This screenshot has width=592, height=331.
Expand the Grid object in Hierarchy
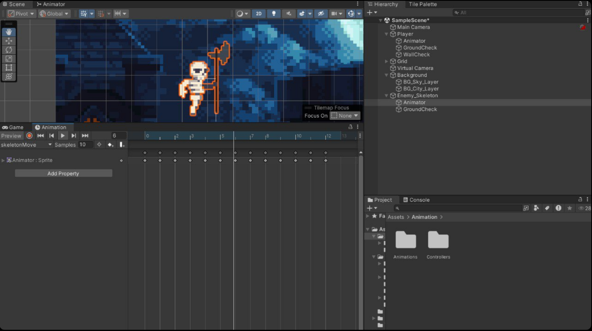pyautogui.click(x=386, y=62)
